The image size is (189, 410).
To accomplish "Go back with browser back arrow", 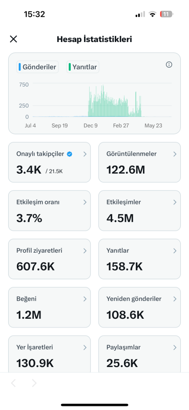I will pos(14,383).
